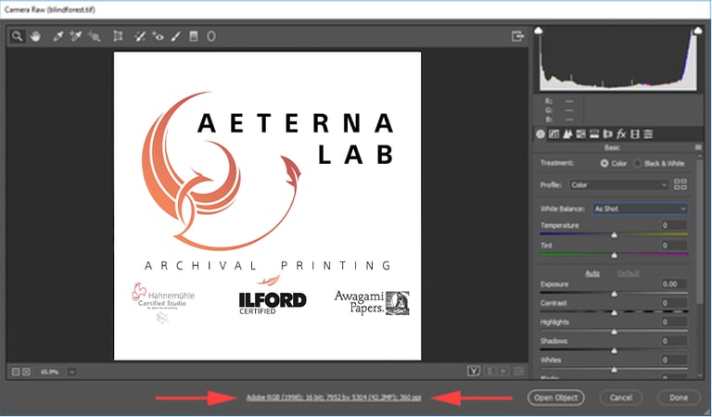
Task: Click the Highlights value field
Action: tap(674, 322)
